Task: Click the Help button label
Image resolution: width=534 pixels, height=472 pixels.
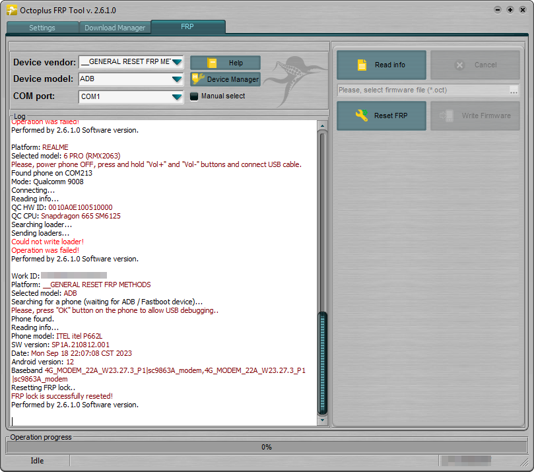Action: pos(236,63)
